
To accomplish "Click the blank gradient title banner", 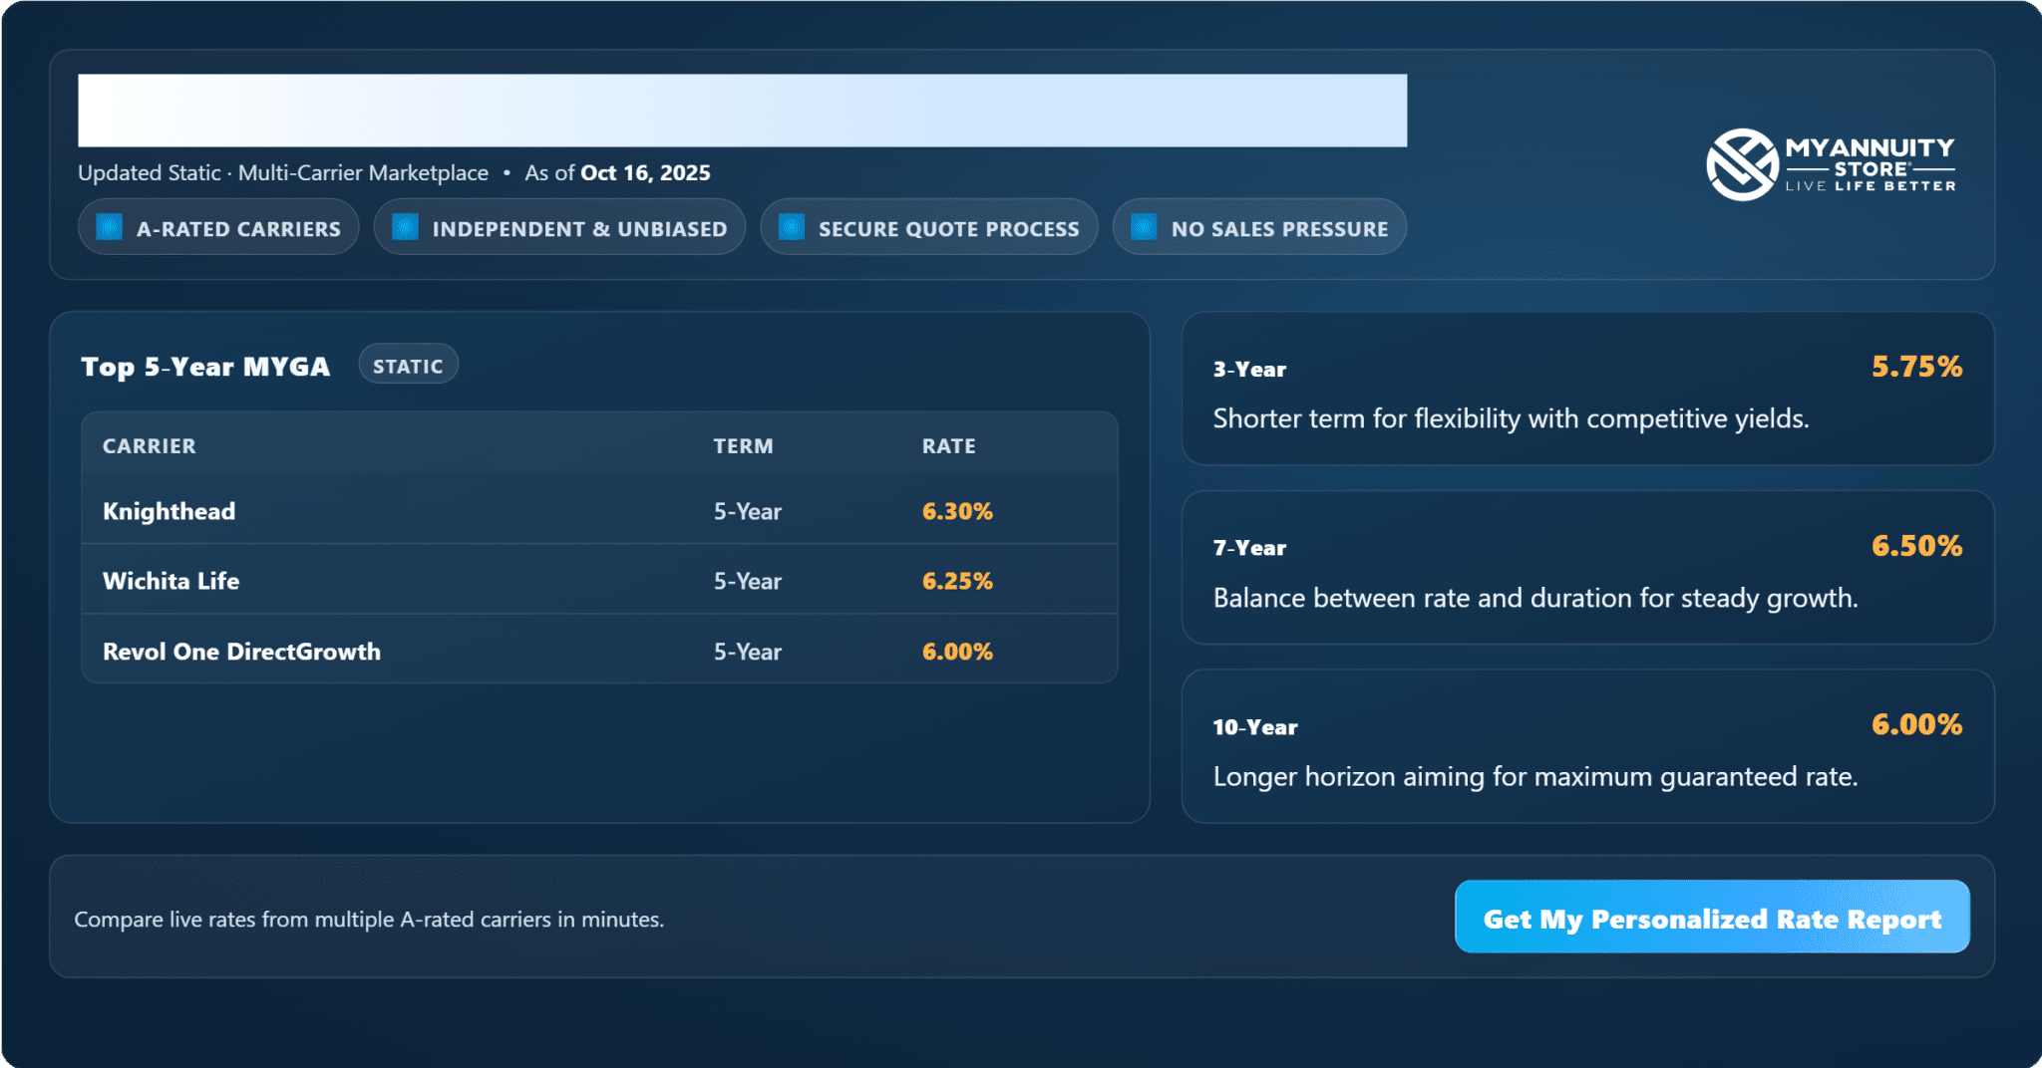I will [x=742, y=111].
